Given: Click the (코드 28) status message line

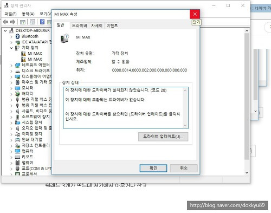Looking at the screenshot, I should (x=116, y=90).
